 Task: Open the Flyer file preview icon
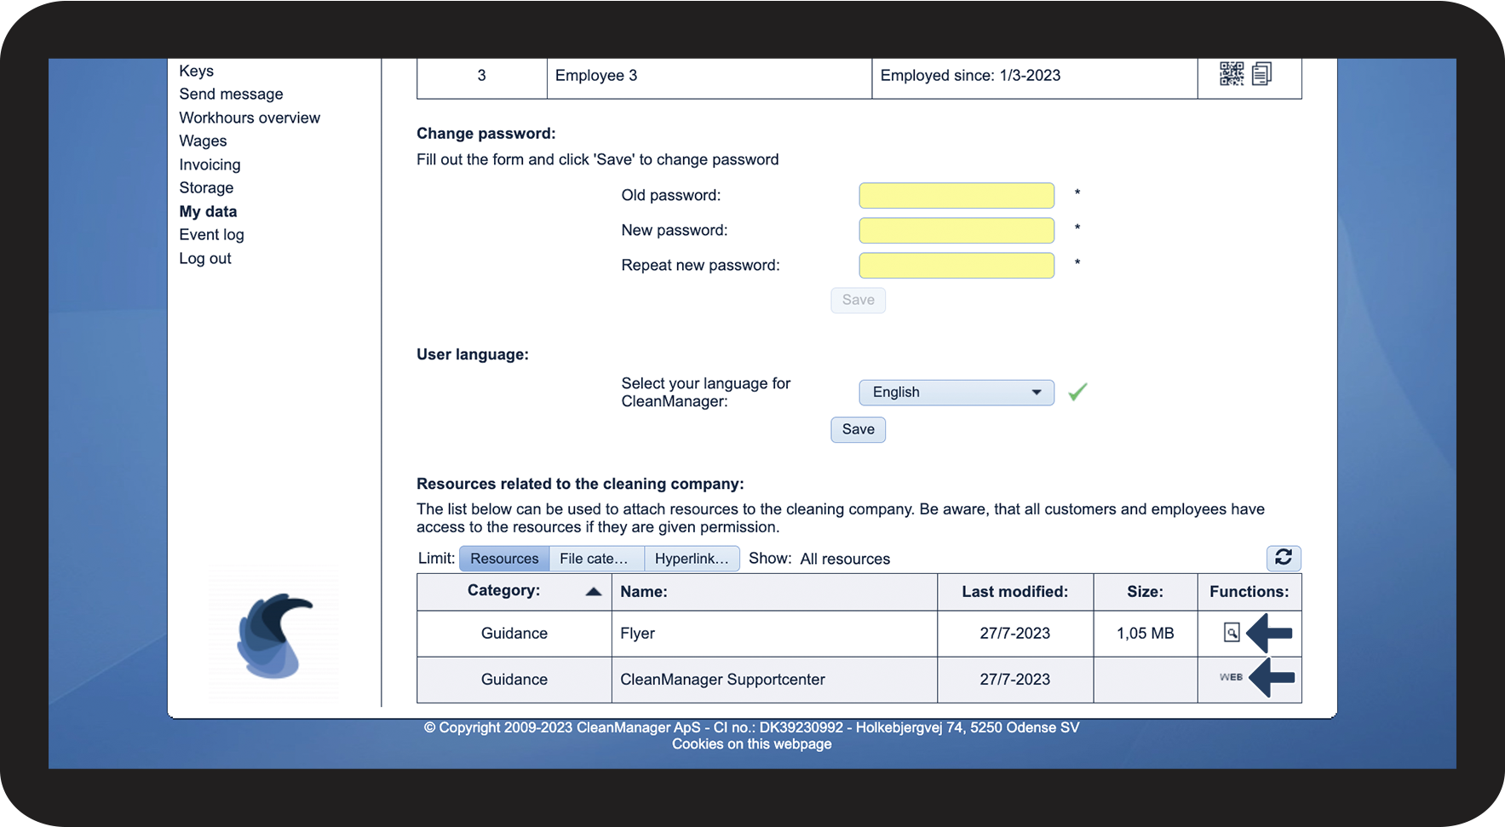click(x=1231, y=633)
